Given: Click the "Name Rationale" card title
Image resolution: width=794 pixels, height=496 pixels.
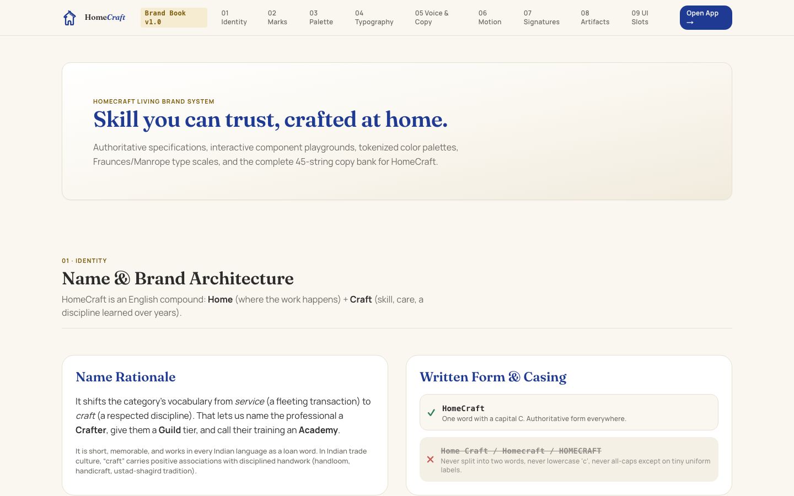Looking at the screenshot, I should [126, 377].
